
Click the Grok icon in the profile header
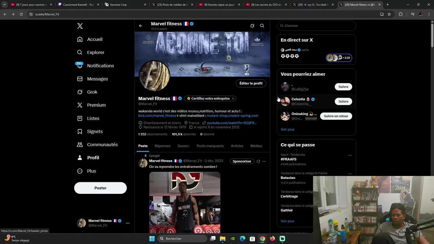point(252,26)
